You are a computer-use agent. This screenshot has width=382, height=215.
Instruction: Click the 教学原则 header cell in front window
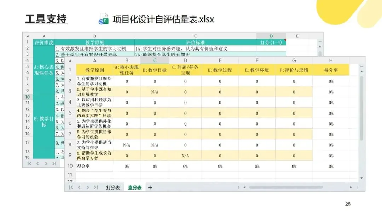[94, 70]
